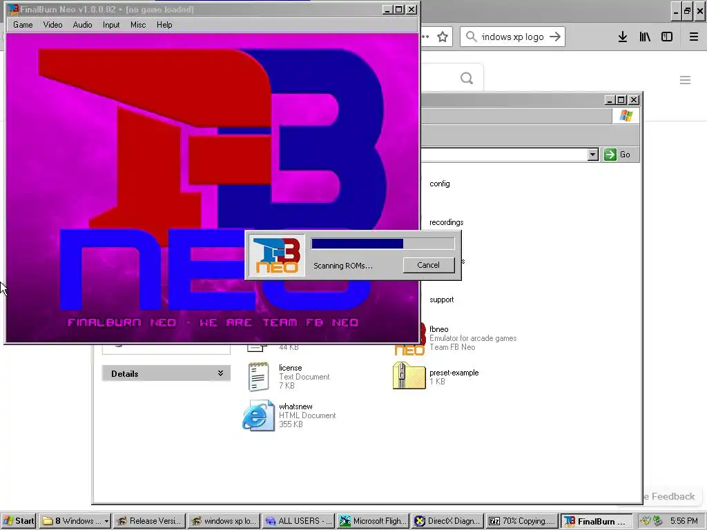707x530 pixels.
Task: Click the second system tray icon
Action: coord(657,521)
